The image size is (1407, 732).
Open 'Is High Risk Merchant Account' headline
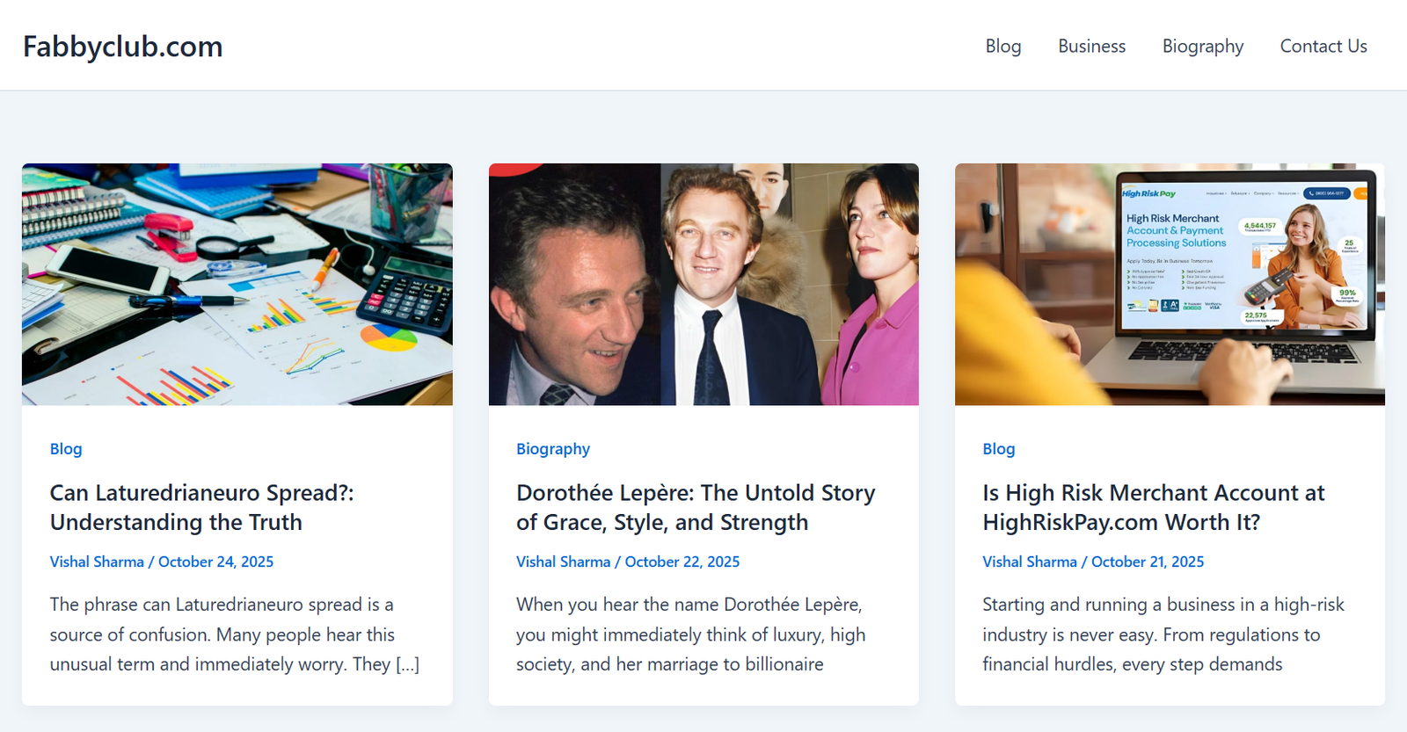click(x=1153, y=508)
